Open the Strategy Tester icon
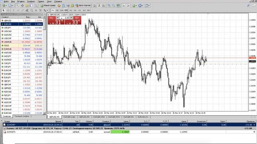Viewport: 257px width, 144px height. 36,6
